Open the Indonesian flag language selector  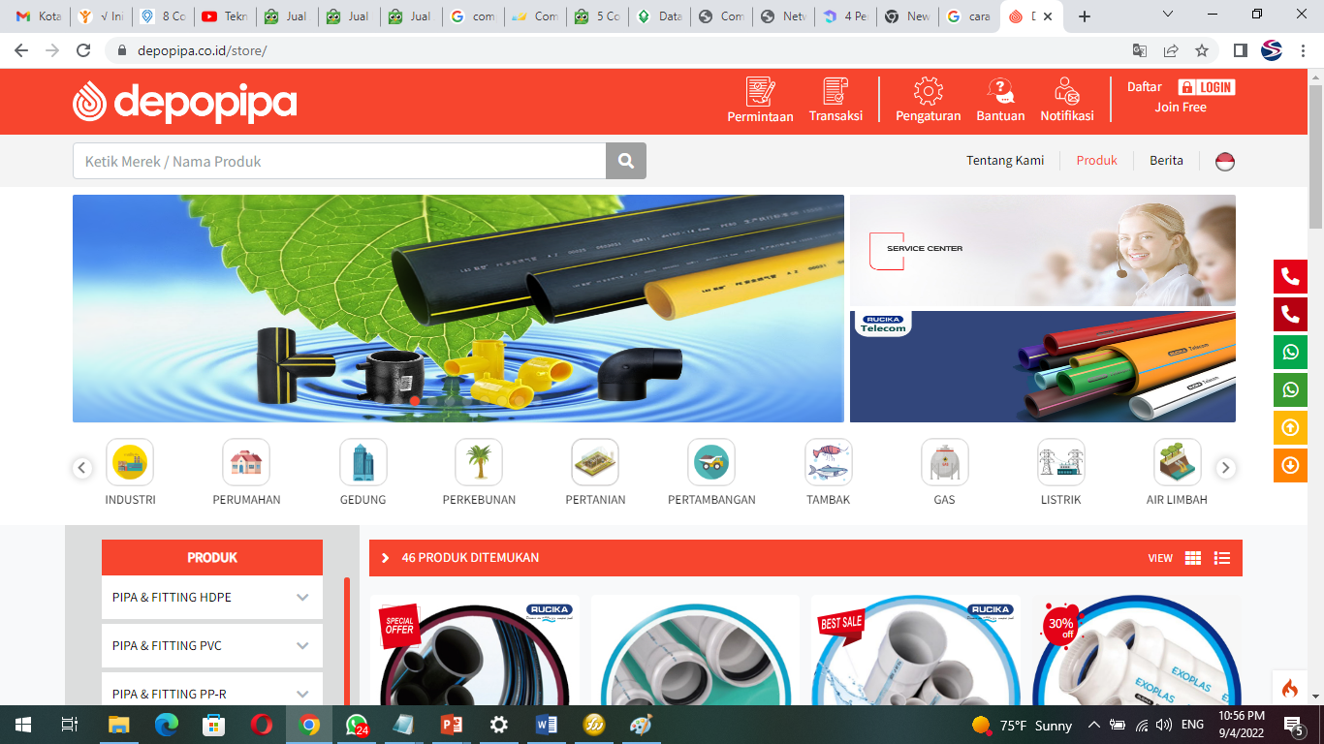click(x=1225, y=162)
